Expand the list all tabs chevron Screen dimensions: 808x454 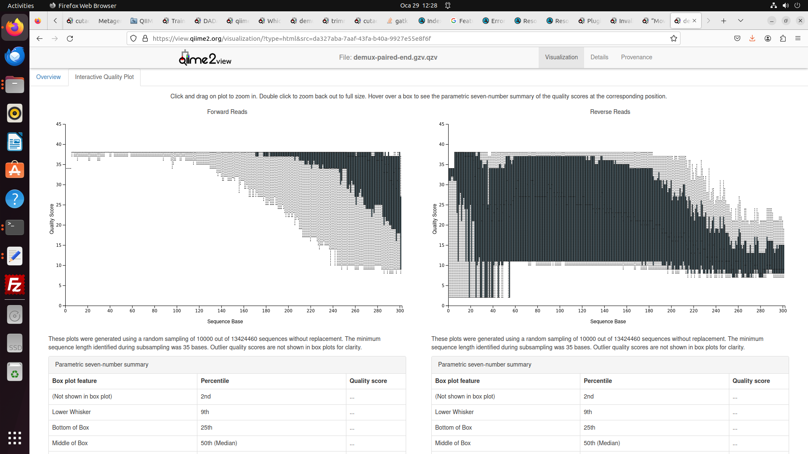(741, 21)
